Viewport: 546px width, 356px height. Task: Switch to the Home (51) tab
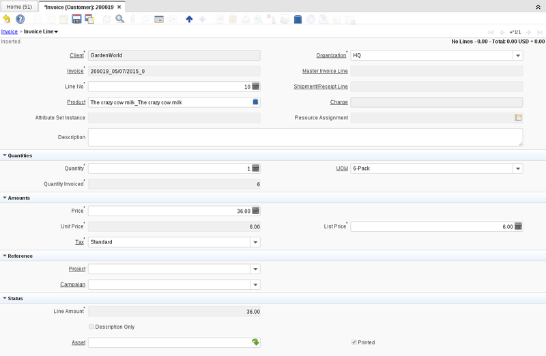pos(19,6)
